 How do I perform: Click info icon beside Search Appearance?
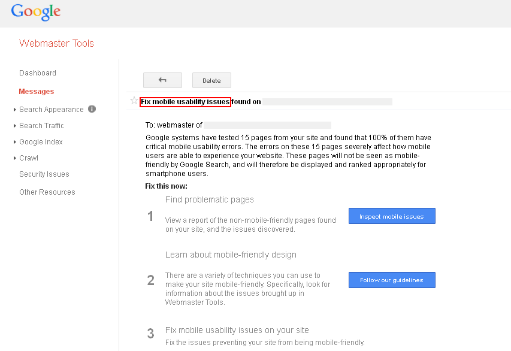(x=92, y=109)
